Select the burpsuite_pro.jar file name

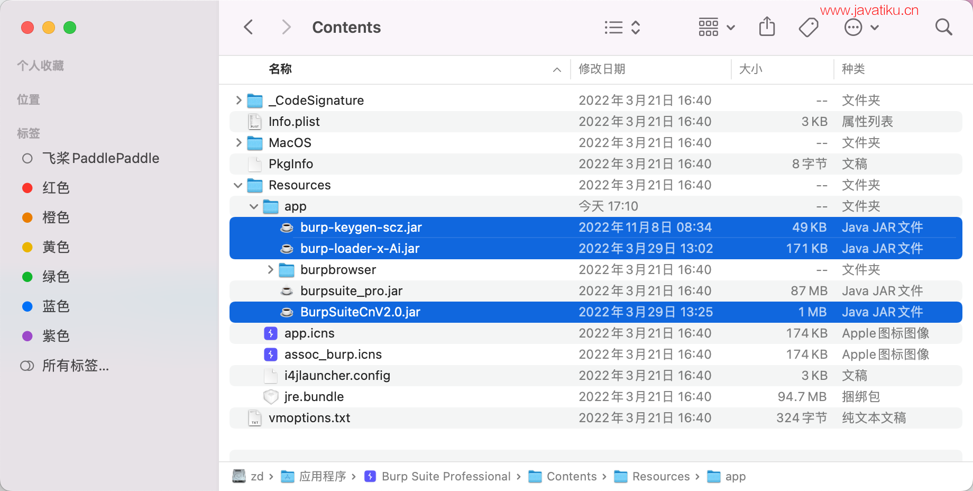pyautogui.click(x=352, y=291)
